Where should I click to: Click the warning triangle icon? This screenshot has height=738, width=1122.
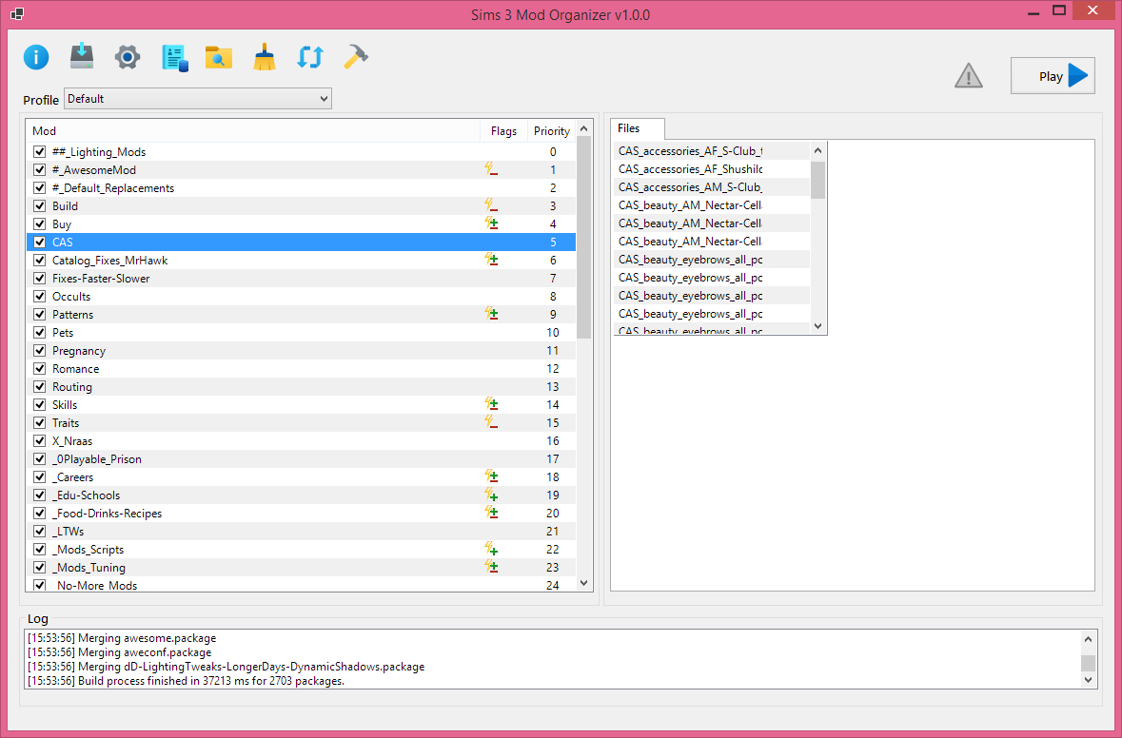click(x=968, y=75)
